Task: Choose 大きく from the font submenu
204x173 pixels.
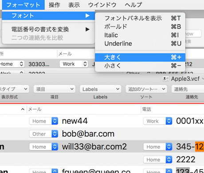Action: tap(140, 57)
